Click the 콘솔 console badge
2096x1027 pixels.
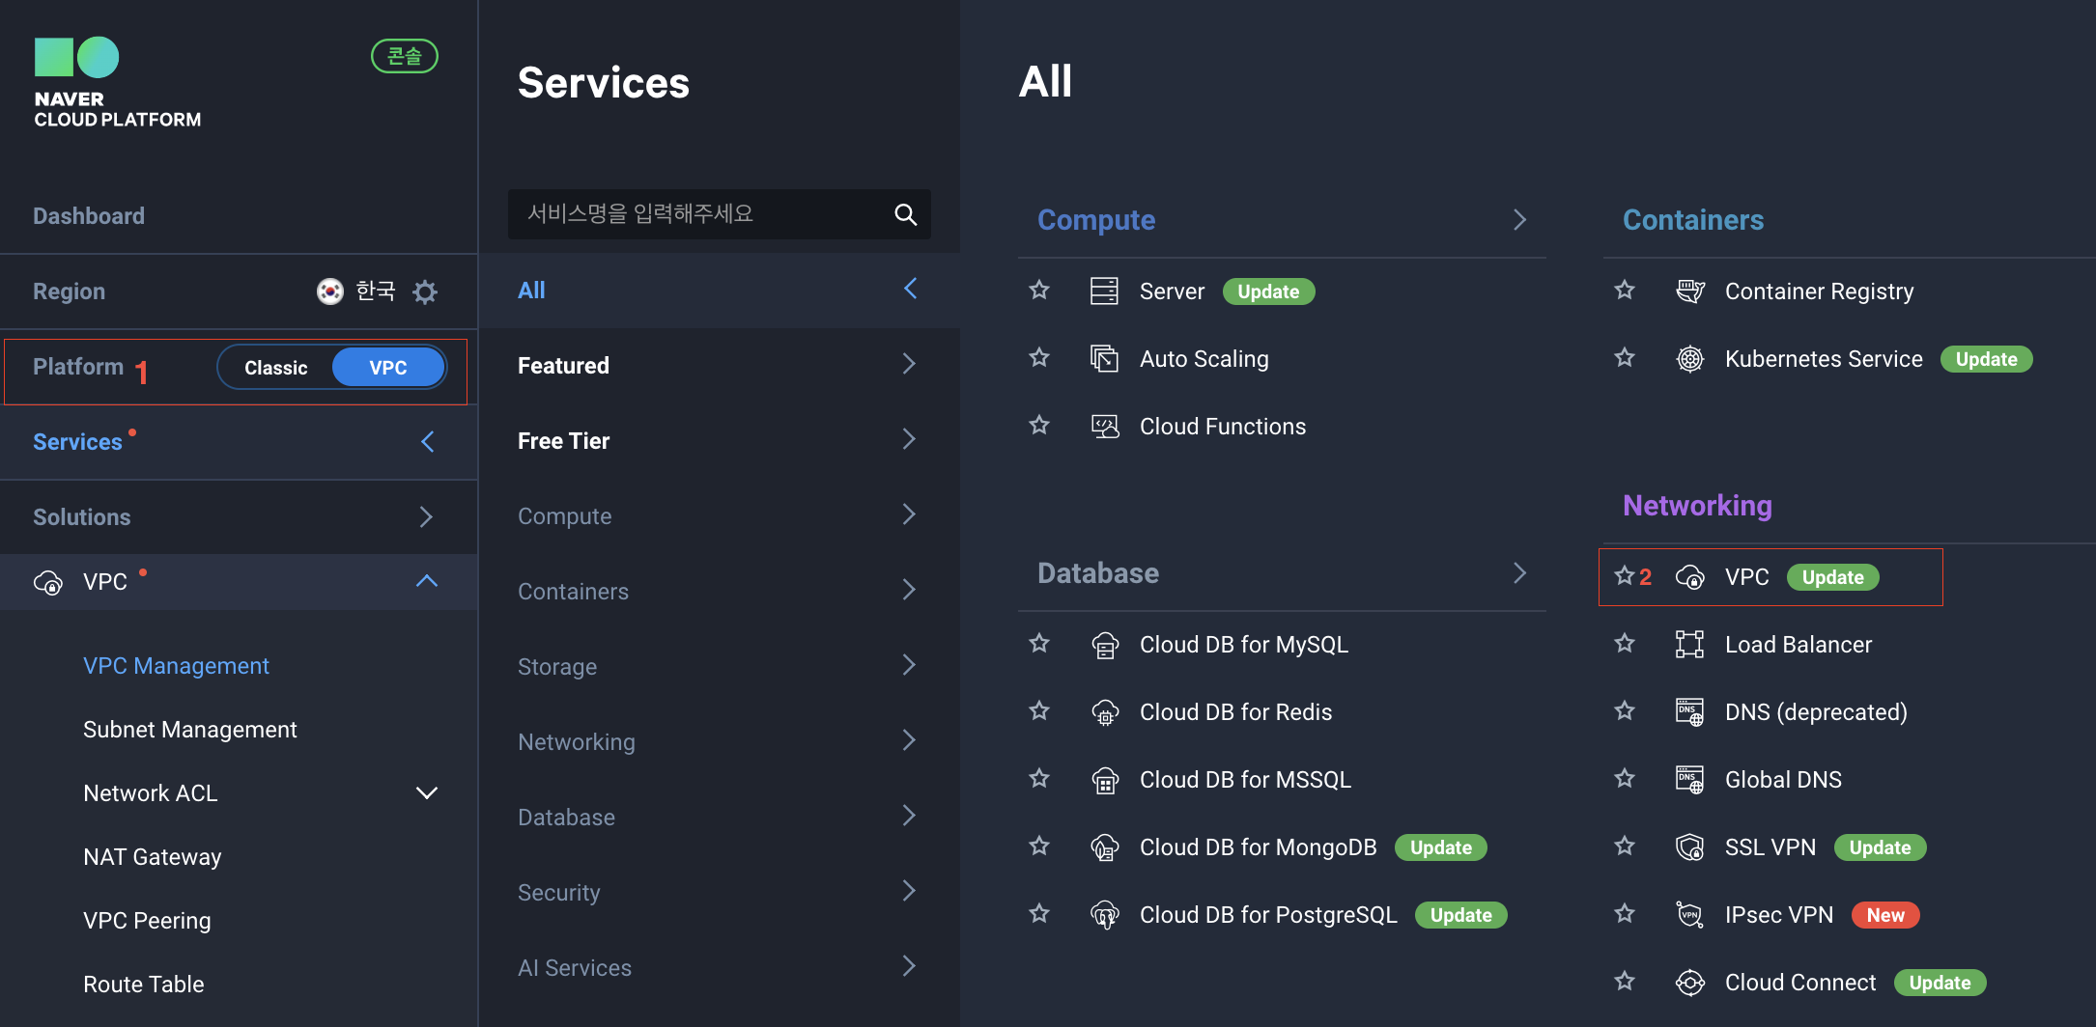coord(405,56)
